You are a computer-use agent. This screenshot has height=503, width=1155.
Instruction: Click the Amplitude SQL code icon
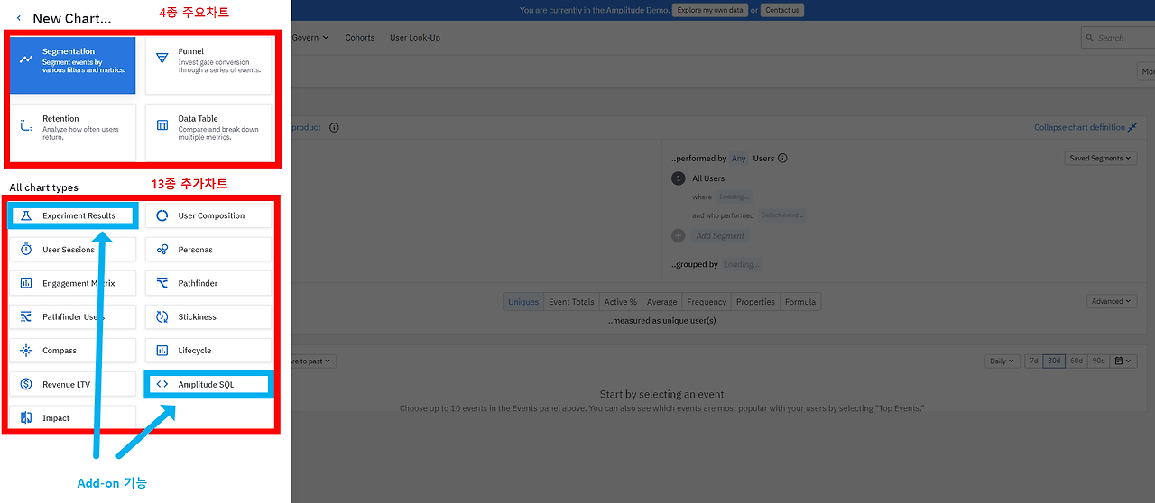tap(162, 384)
